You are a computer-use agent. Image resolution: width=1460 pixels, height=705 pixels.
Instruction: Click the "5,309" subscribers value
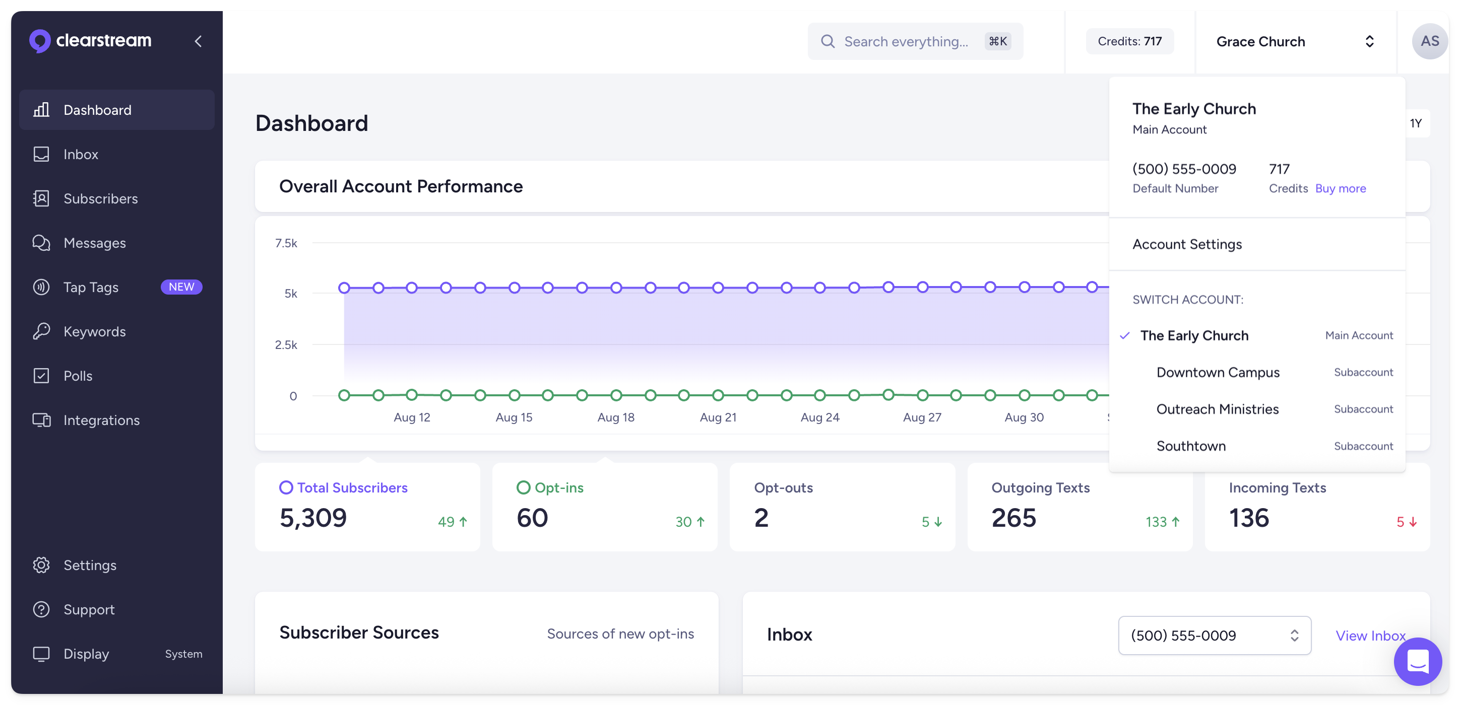tap(313, 518)
